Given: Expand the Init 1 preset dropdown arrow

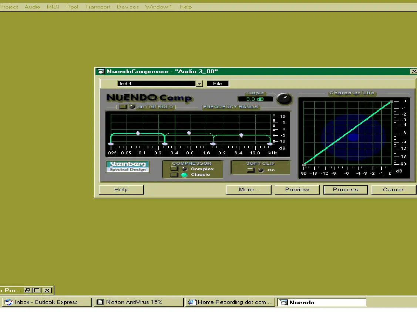Looking at the screenshot, I should tap(199, 84).
